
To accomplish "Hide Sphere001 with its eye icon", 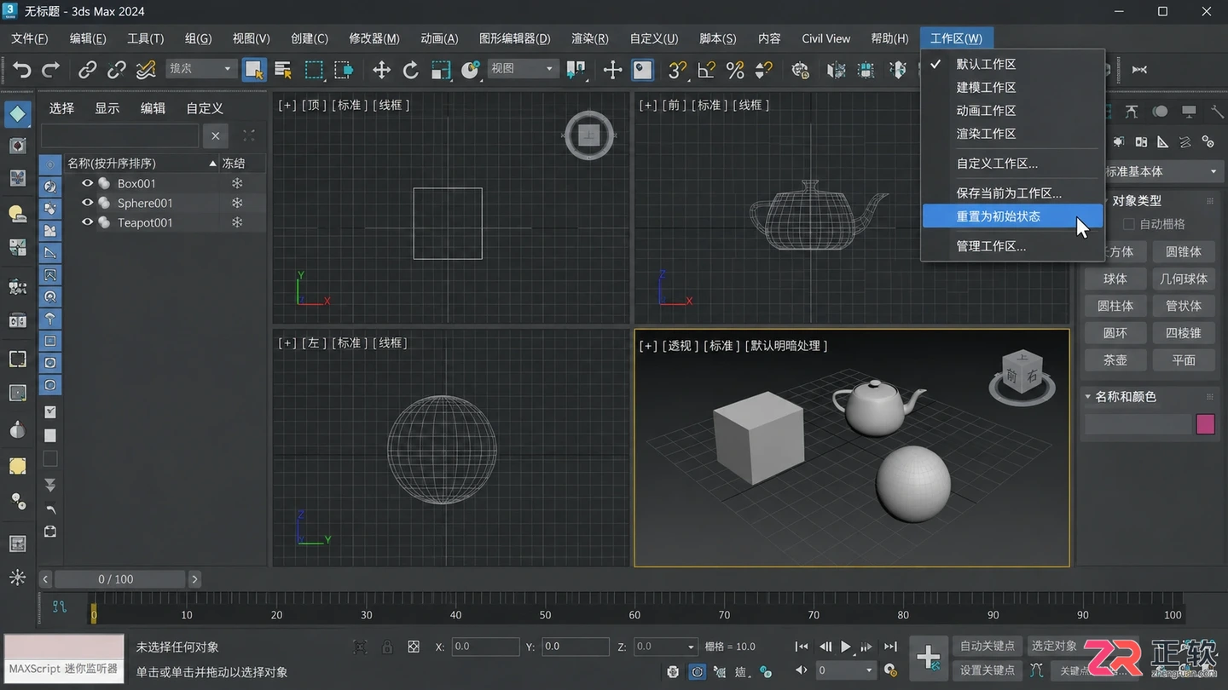I will (x=87, y=203).
